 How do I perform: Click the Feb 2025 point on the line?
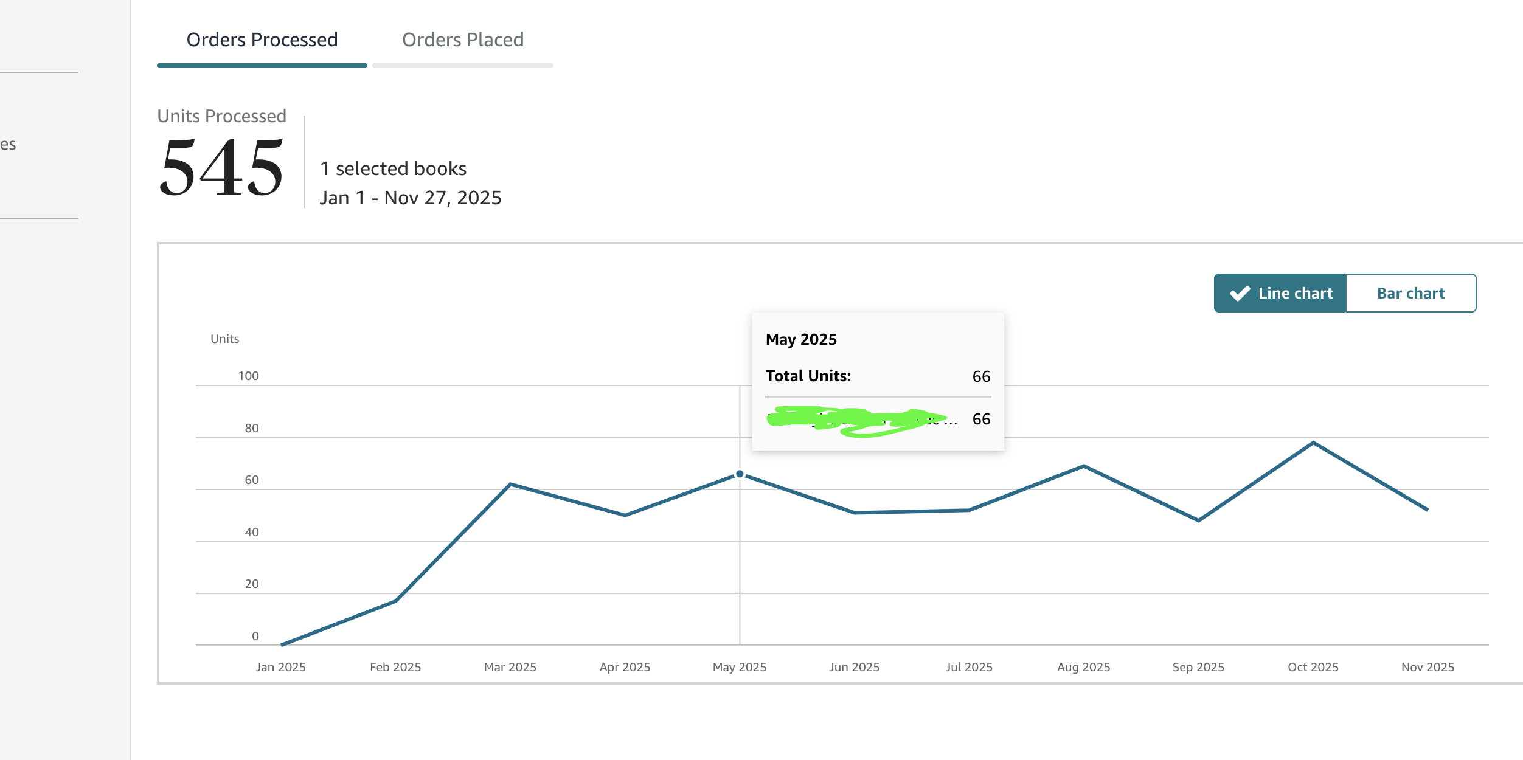point(395,601)
